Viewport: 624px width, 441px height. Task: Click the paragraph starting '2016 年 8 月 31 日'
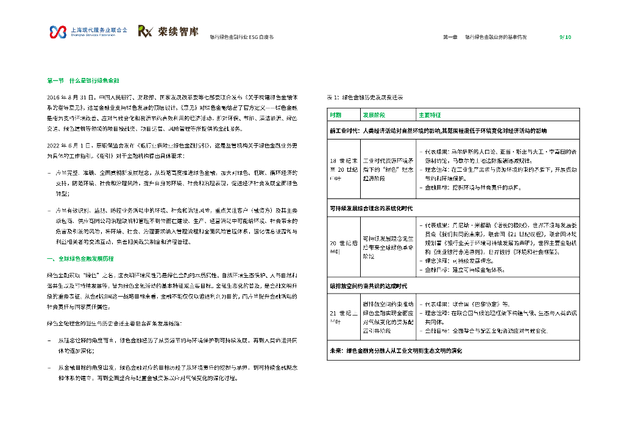[172, 113]
